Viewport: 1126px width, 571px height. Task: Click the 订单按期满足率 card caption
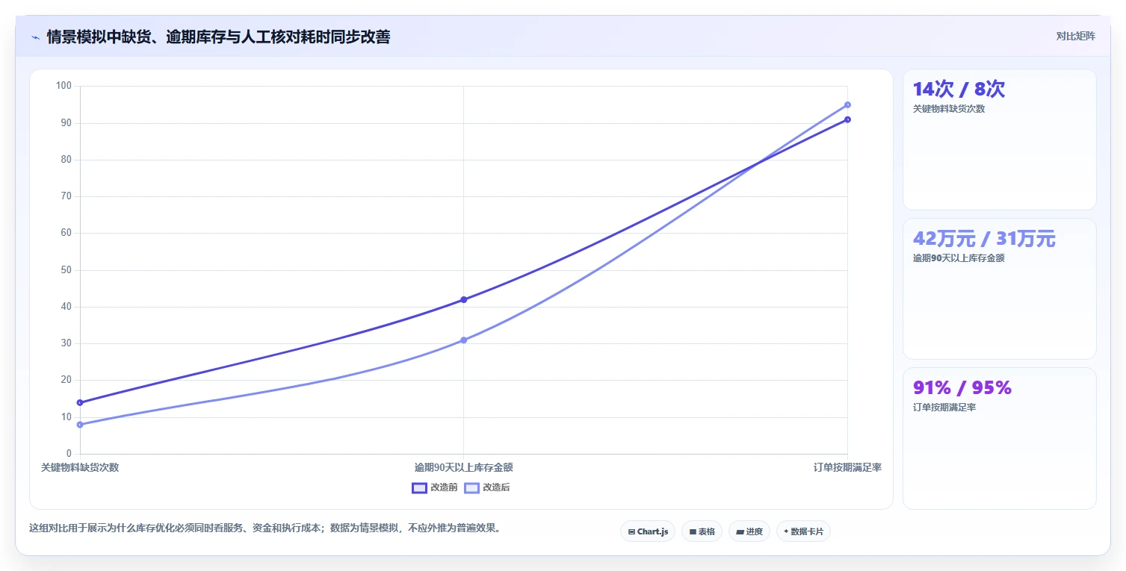click(944, 408)
